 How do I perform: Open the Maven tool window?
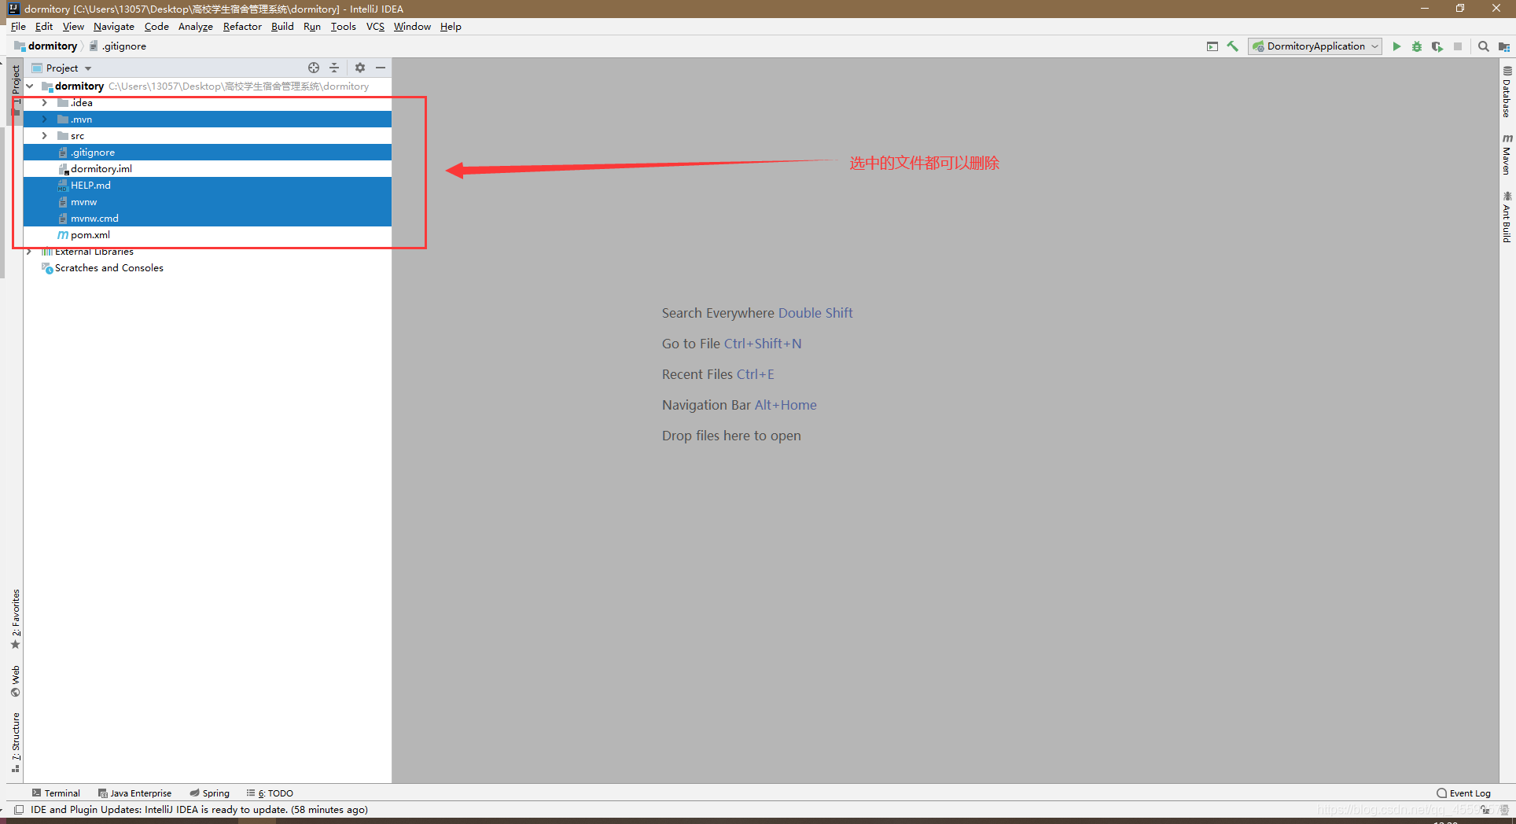(1507, 154)
